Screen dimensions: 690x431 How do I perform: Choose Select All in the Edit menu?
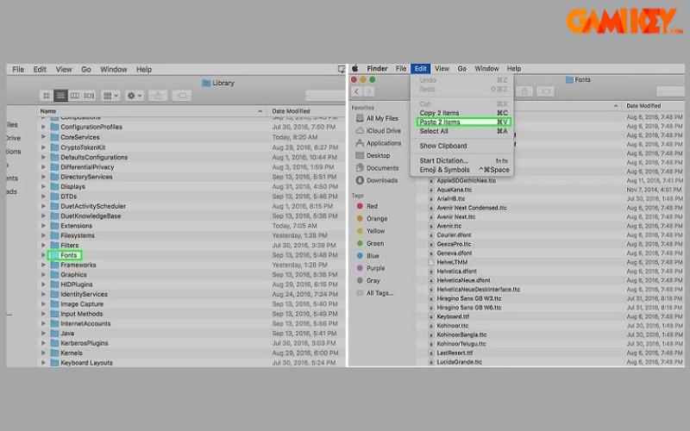point(434,131)
